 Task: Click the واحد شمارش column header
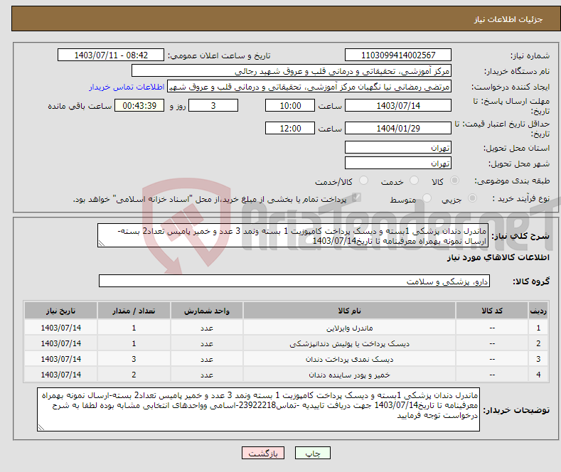click(207, 311)
